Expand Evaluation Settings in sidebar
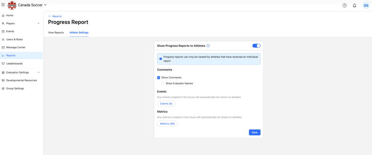This screenshot has width=372, height=155. pos(39,72)
